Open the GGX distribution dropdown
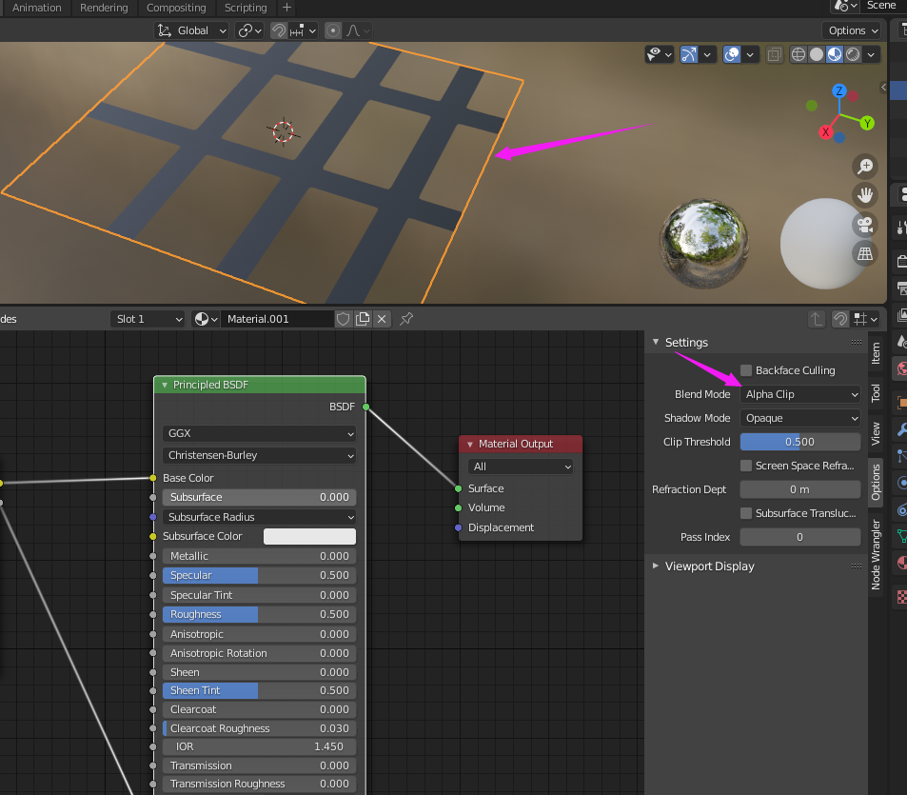 (x=259, y=433)
